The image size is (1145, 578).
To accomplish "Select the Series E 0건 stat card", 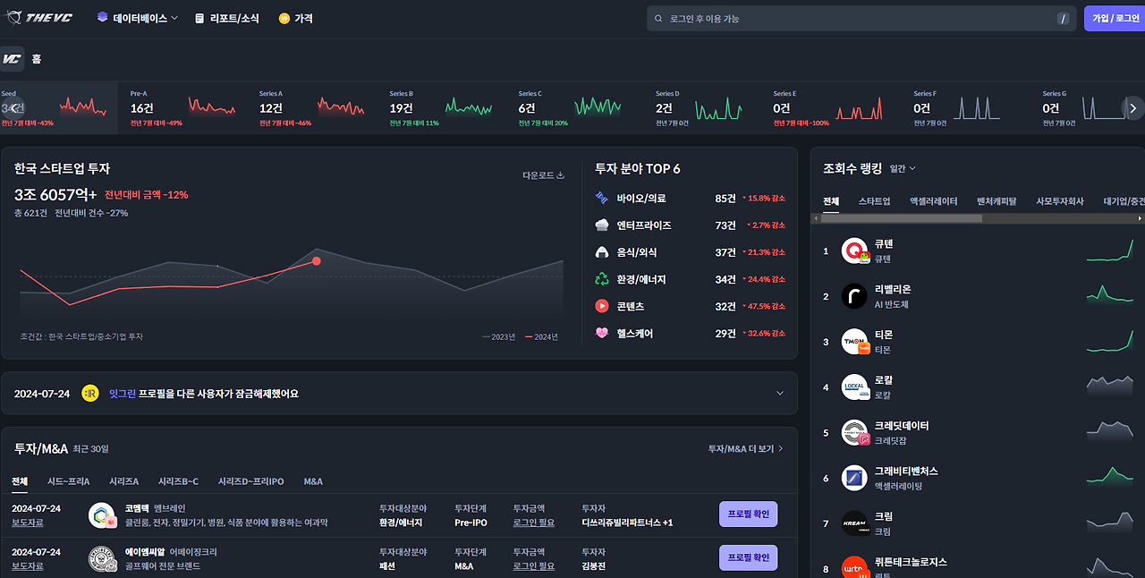I will click(x=829, y=107).
